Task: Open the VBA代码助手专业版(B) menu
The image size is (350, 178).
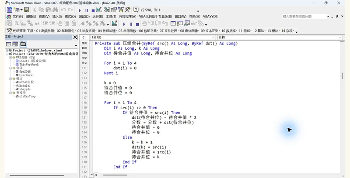Action: tap(155, 17)
